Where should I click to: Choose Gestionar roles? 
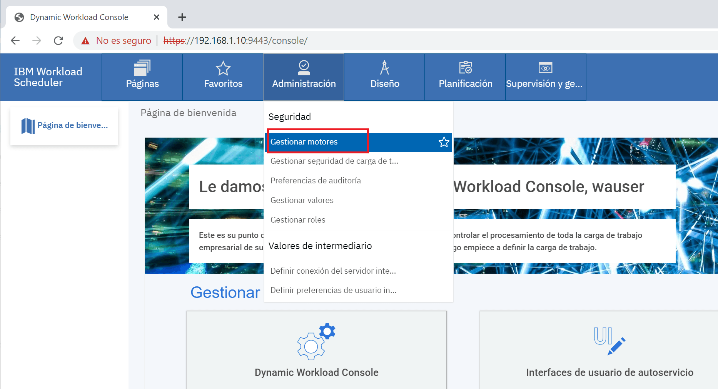(x=298, y=220)
